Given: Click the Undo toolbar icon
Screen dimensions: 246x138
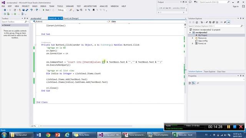Looking at the screenshot, I should [32, 10].
